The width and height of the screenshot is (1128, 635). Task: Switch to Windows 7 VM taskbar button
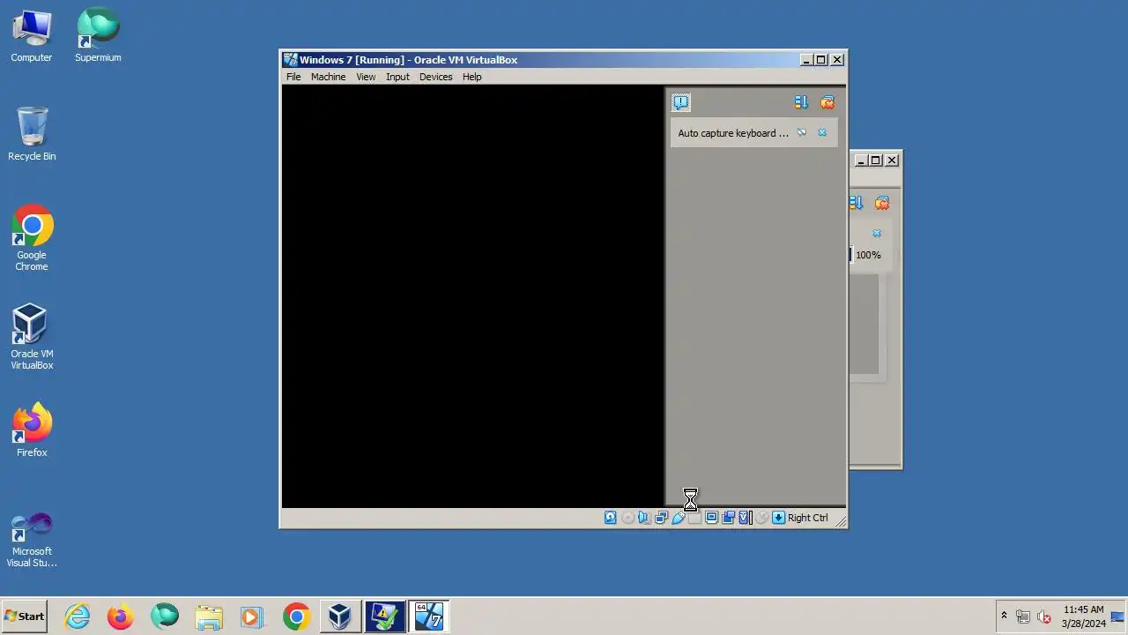pos(428,616)
